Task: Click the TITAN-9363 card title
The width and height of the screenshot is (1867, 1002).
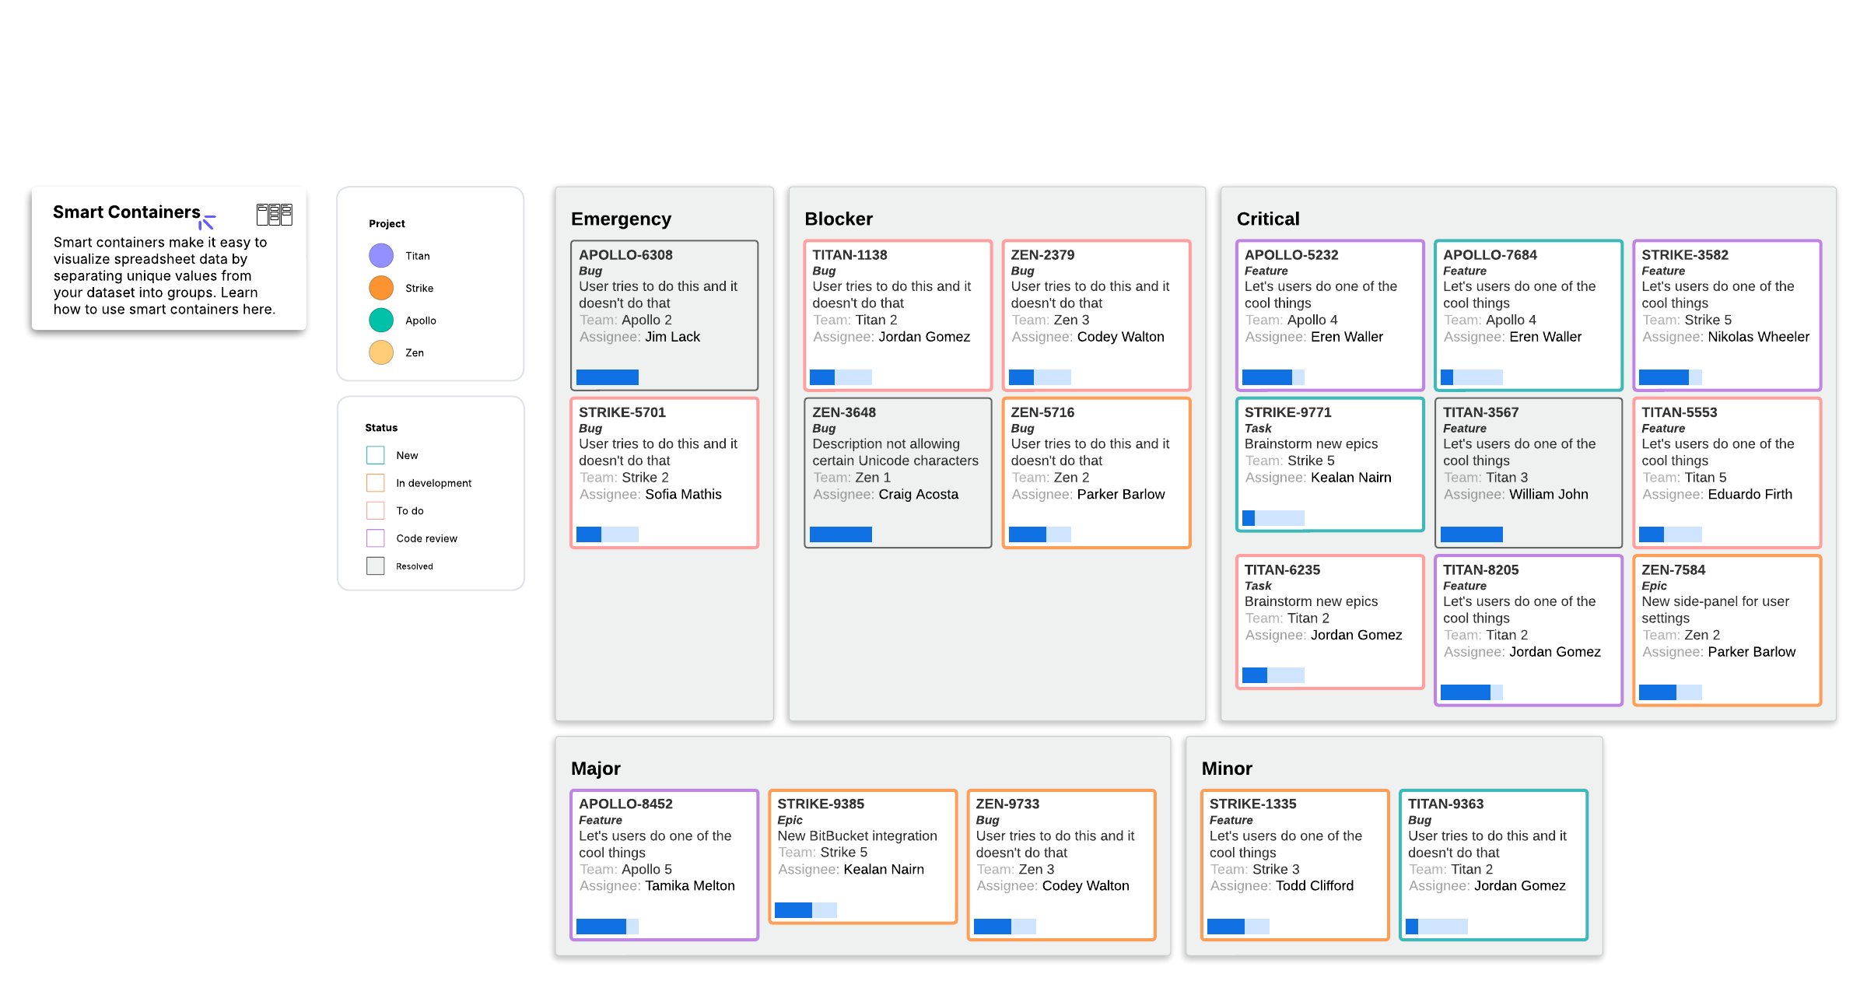Action: (x=1445, y=804)
